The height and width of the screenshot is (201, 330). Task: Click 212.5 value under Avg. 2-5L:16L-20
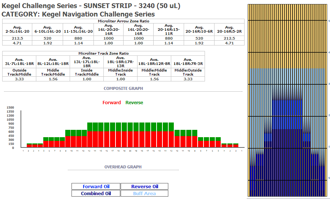(17, 38)
